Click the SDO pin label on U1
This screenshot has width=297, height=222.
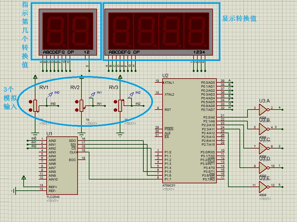click(72, 141)
